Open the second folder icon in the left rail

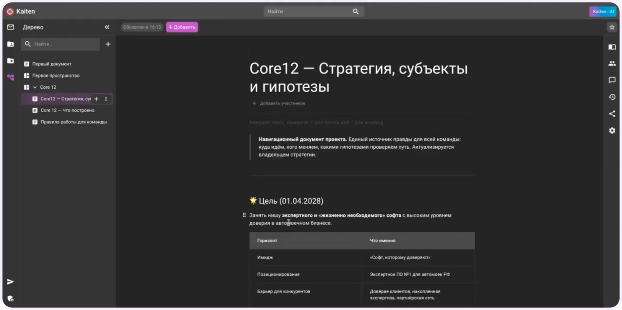pyautogui.click(x=11, y=61)
